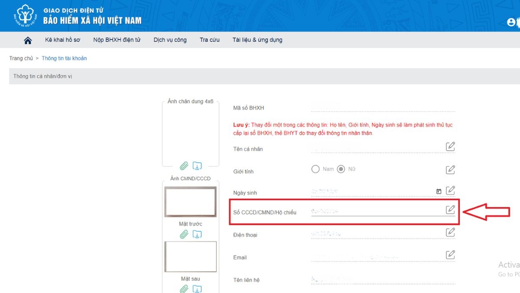Go to Trang chủ breadcrumb
The height and width of the screenshot is (293, 520).
tap(21, 58)
